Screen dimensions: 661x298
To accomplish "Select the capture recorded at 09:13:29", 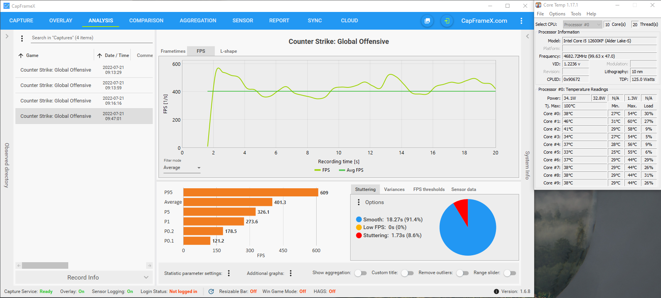I will tap(84, 70).
